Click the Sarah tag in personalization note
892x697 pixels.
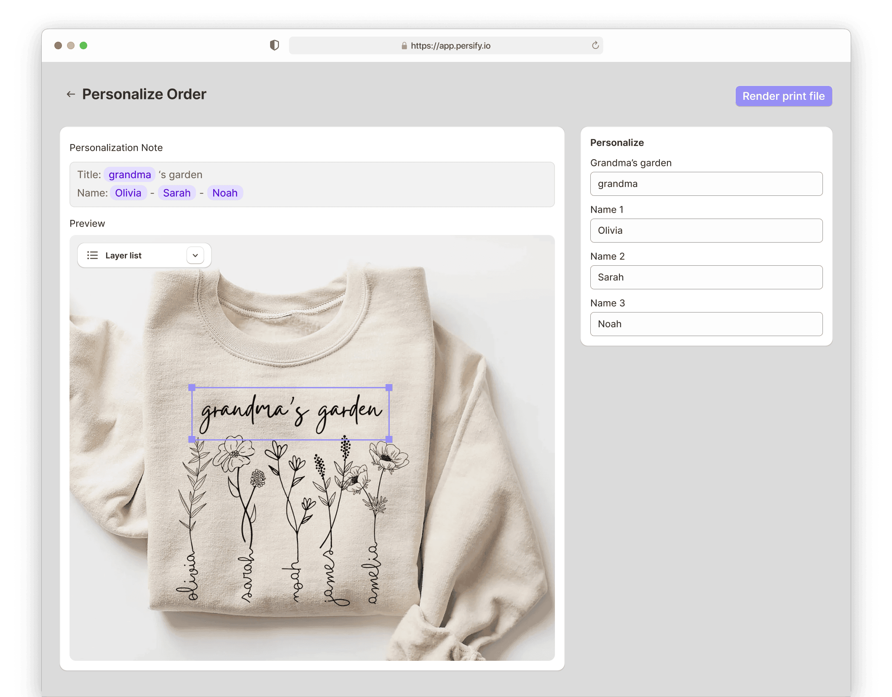(177, 193)
